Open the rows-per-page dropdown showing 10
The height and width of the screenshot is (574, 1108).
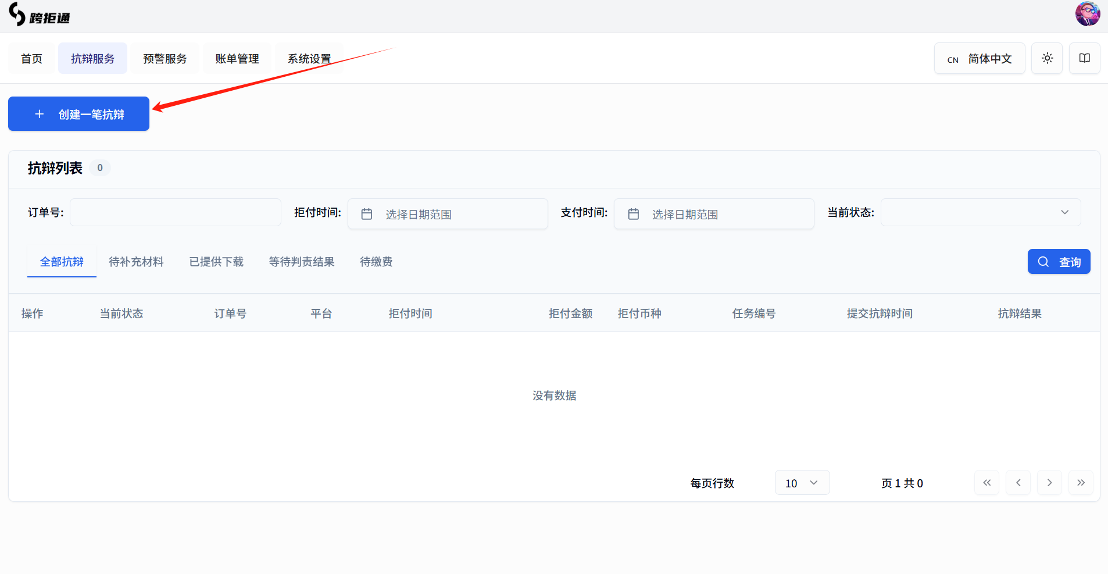coord(802,483)
